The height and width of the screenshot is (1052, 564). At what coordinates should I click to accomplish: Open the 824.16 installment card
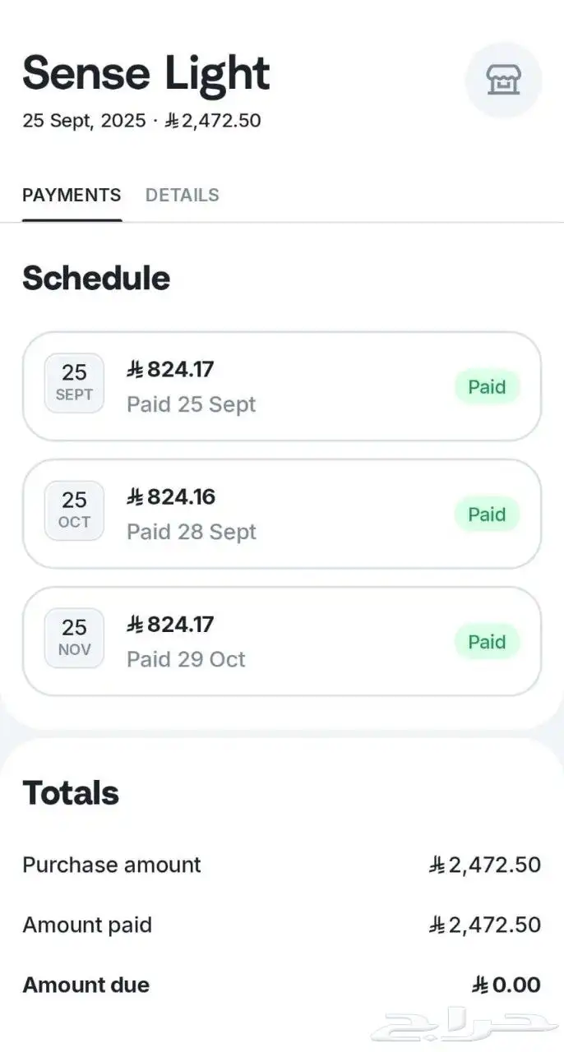pyautogui.click(x=281, y=514)
